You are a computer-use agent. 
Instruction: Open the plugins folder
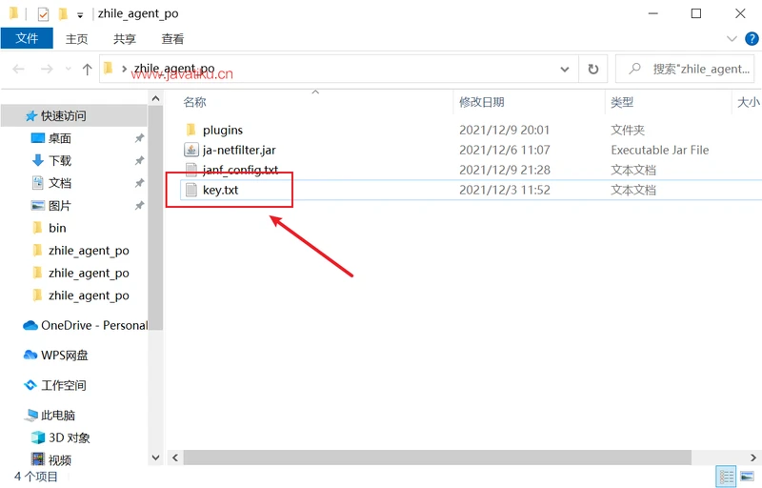[222, 130]
